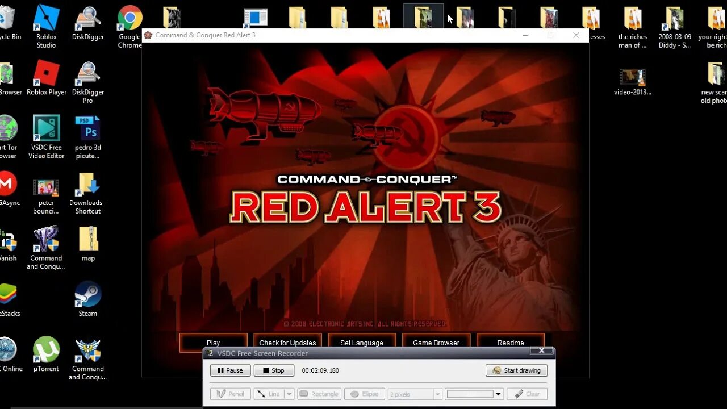Stop the VSDC screen recording
Screen dimensions: 727x409
point(274,370)
